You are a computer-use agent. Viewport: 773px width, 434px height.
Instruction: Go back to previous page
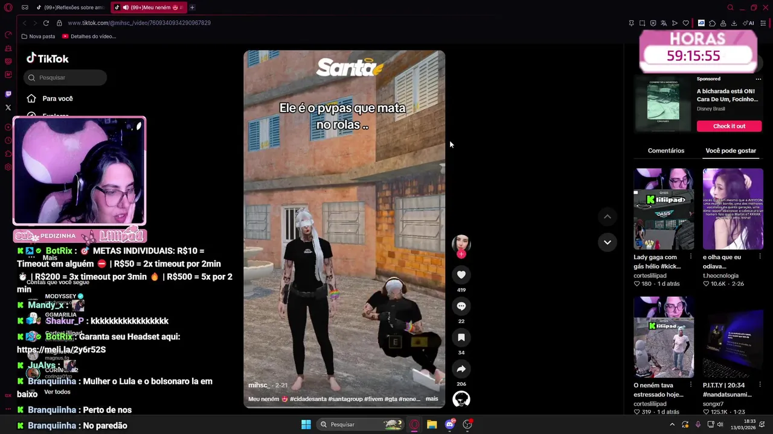point(24,23)
